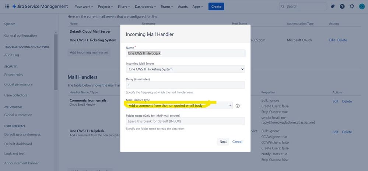Click Comments from emails handler name

pyautogui.click(x=88, y=100)
